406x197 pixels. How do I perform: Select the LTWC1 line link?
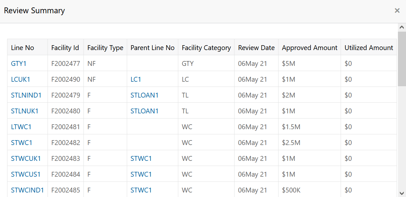(x=21, y=127)
